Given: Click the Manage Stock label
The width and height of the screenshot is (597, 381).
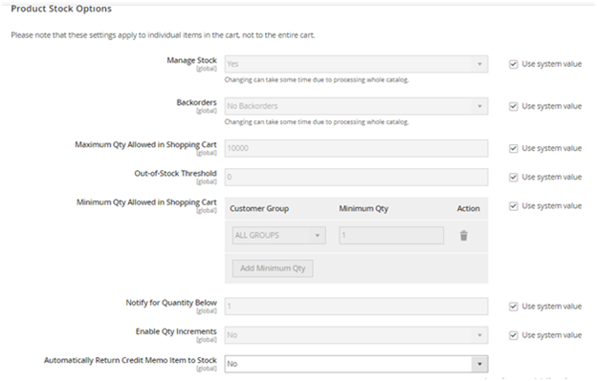Looking at the screenshot, I should point(192,60).
